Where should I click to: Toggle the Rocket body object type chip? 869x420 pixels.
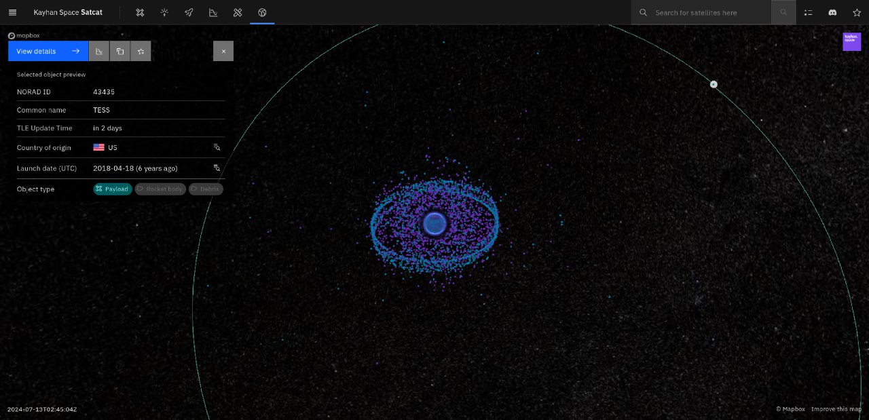click(x=160, y=189)
